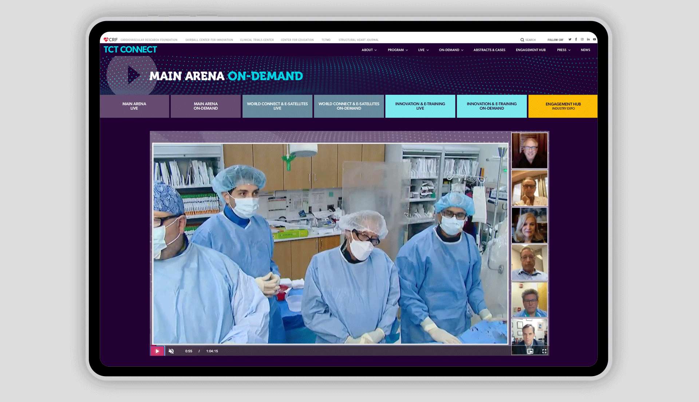The image size is (699, 402).
Task: Open the News link
Action: click(585, 50)
